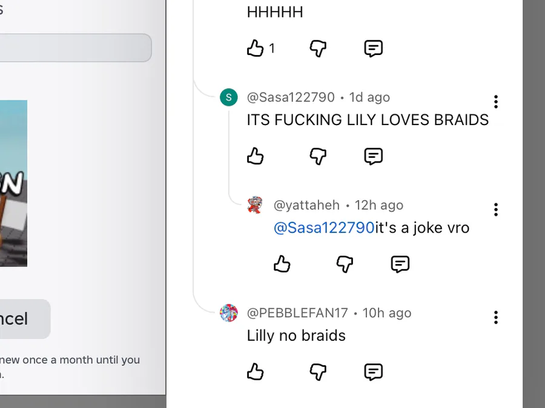This screenshot has height=408, width=545.
Task: Open more options for PEBBLEFAN17's comment
Action: point(496,317)
